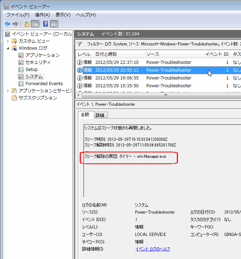Open the アプリケーション log node
The height and width of the screenshot is (259, 241).
click(x=42, y=55)
